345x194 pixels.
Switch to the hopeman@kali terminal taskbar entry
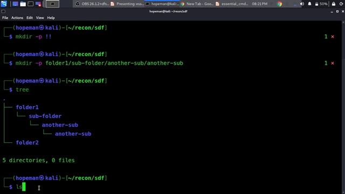tap(162, 4)
